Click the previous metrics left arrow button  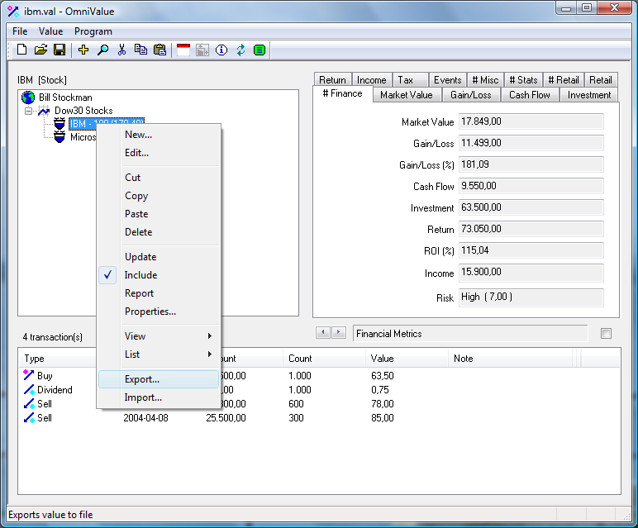323,333
